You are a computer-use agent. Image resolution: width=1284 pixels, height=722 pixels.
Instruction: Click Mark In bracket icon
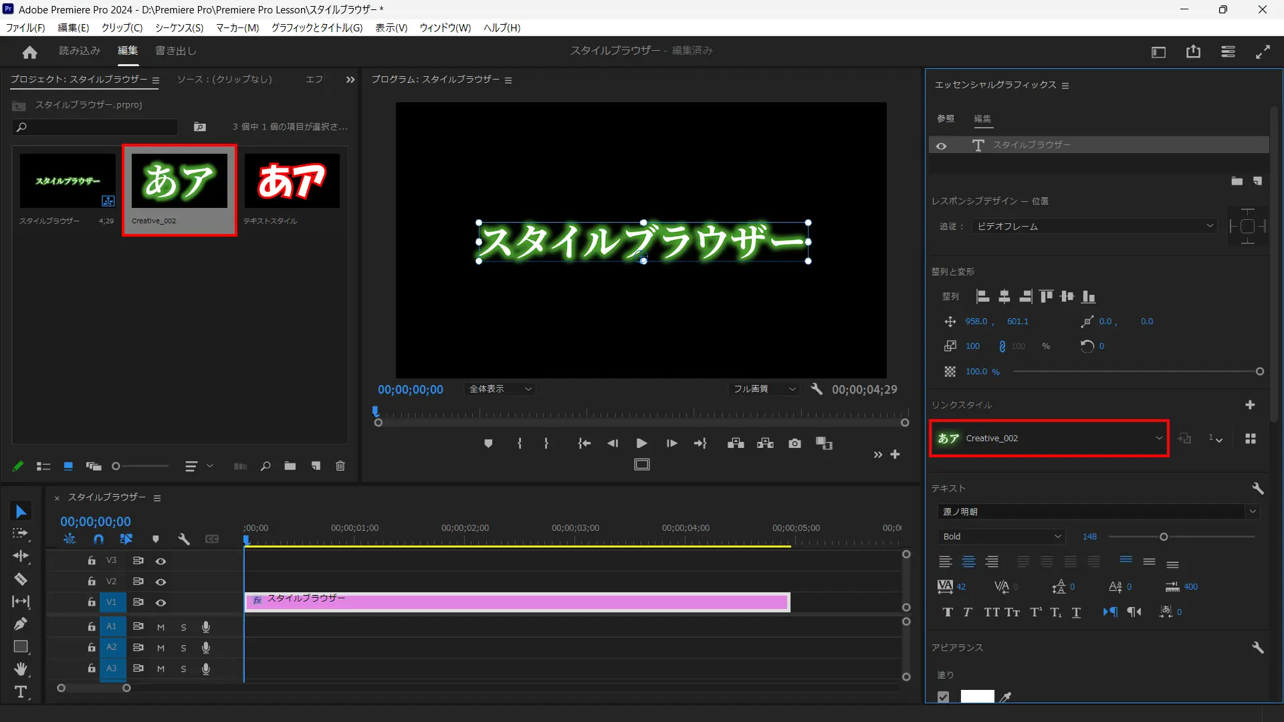520,443
